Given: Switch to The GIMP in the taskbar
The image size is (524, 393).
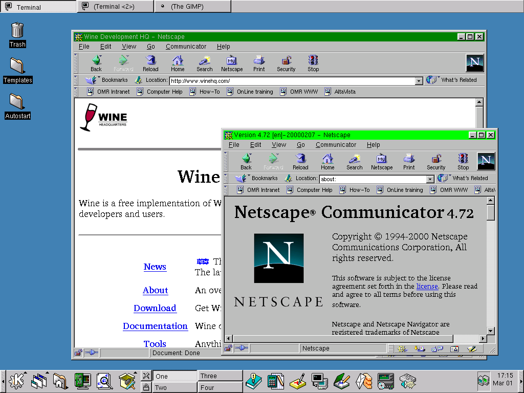Looking at the screenshot, I should pos(192,6).
